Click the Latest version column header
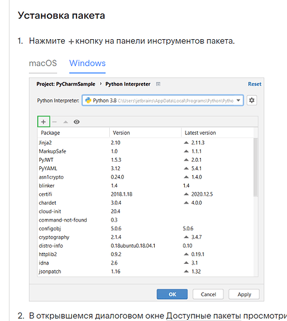 pos(217,133)
